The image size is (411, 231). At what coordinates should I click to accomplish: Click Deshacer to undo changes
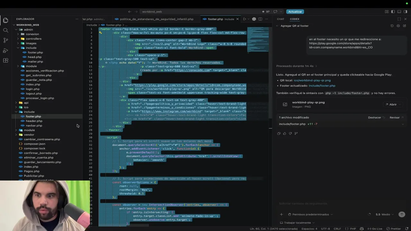pos(377,117)
